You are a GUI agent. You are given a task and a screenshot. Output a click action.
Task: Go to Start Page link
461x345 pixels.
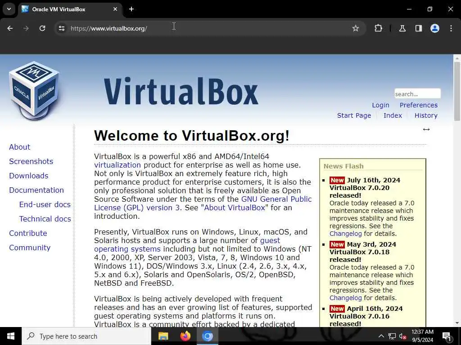(x=354, y=115)
